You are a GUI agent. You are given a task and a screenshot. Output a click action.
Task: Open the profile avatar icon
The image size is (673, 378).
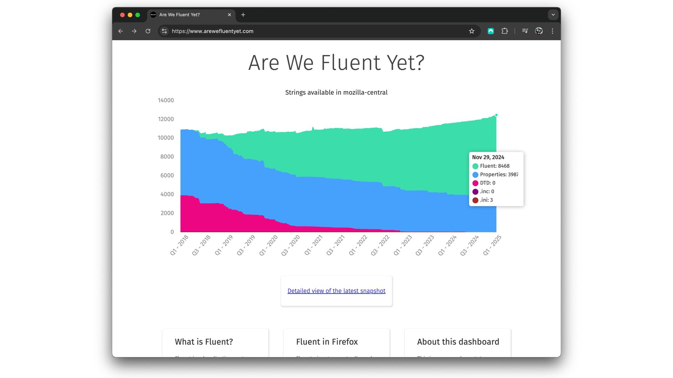tap(539, 31)
